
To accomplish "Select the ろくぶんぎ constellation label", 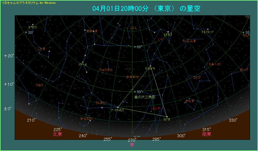I will 189,41.
